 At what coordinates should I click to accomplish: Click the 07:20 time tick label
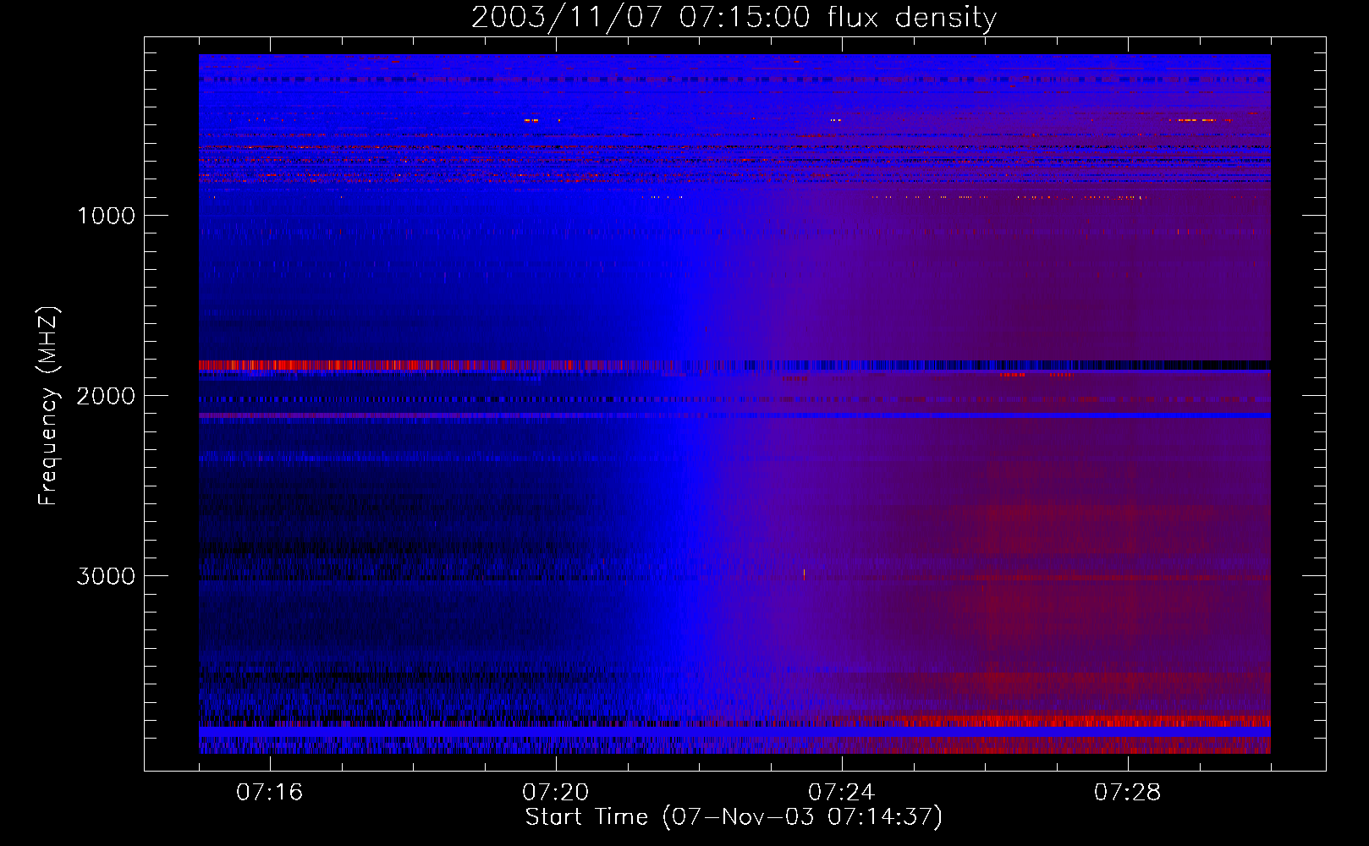pos(556,793)
